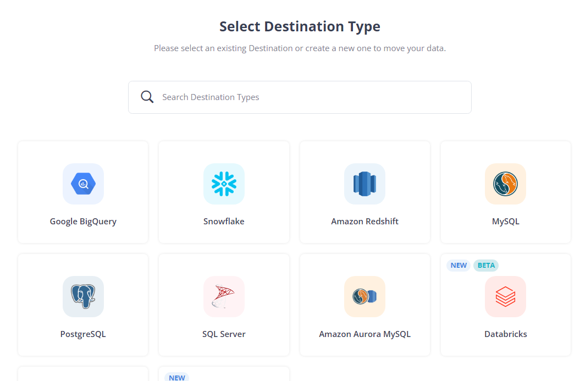Open the Amazon Redshift destination card
The width and height of the screenshot is (580, 381).
tap(364, 192)
